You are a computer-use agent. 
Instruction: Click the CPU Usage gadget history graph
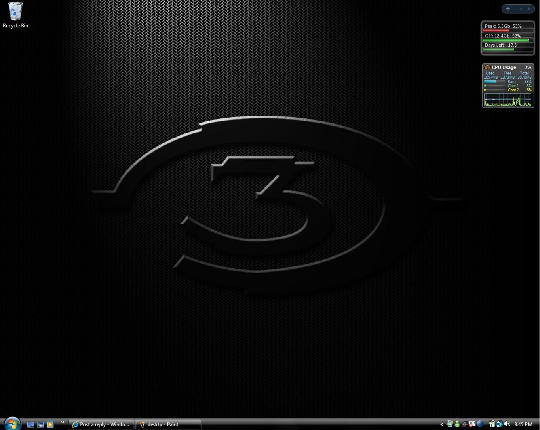[x=508, y=100]
